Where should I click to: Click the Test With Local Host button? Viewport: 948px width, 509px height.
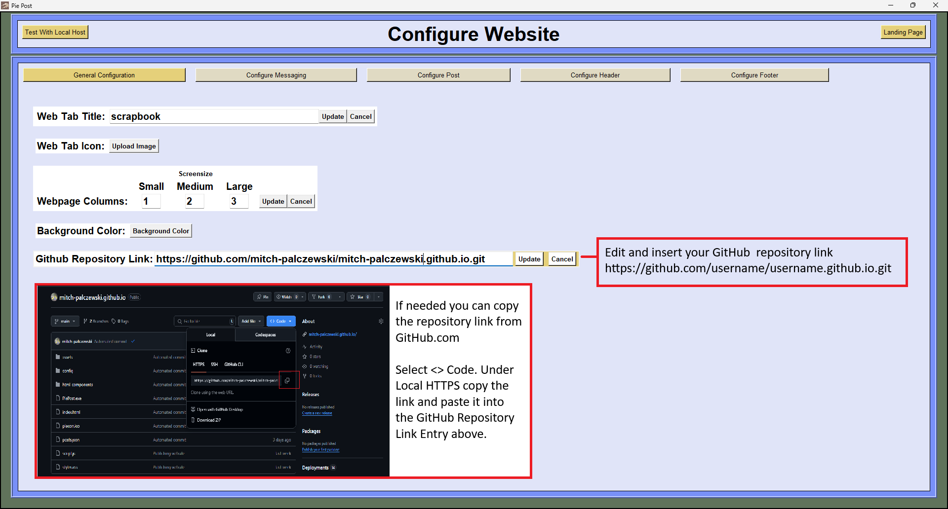coord(55,33)
